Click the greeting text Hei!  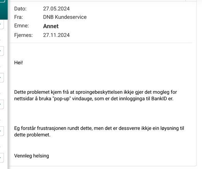19,63
